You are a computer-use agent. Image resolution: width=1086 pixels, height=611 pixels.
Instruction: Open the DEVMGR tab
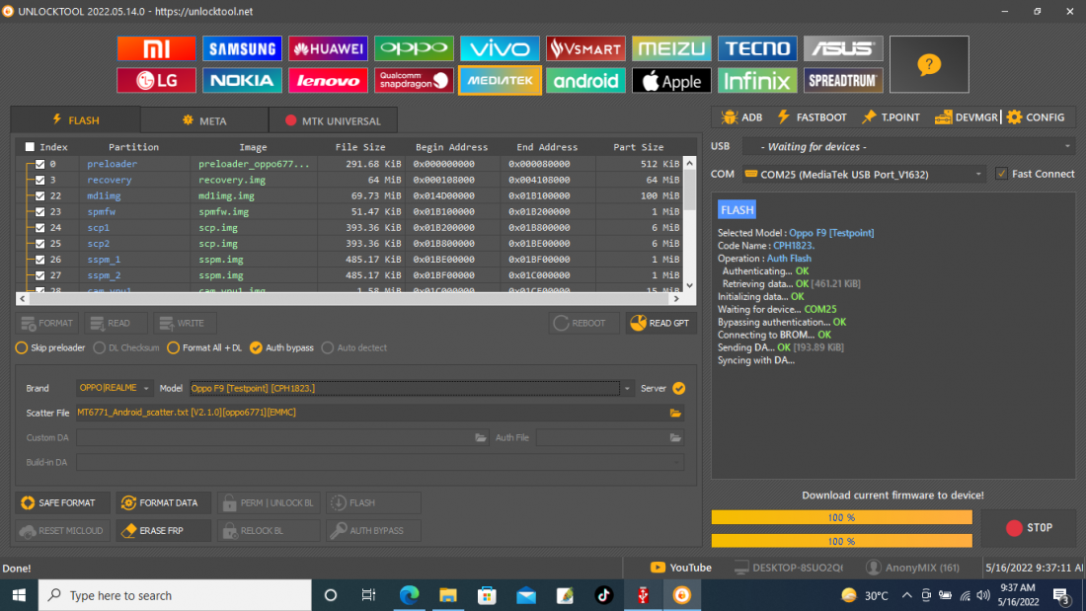click(x=967, y=117)
